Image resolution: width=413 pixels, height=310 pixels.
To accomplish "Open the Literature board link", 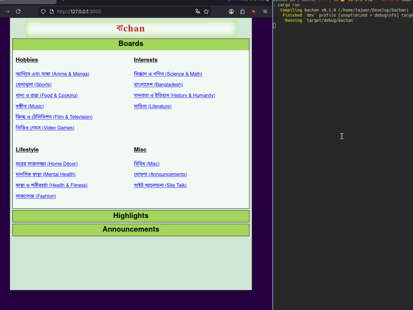I will click(153, 106).
